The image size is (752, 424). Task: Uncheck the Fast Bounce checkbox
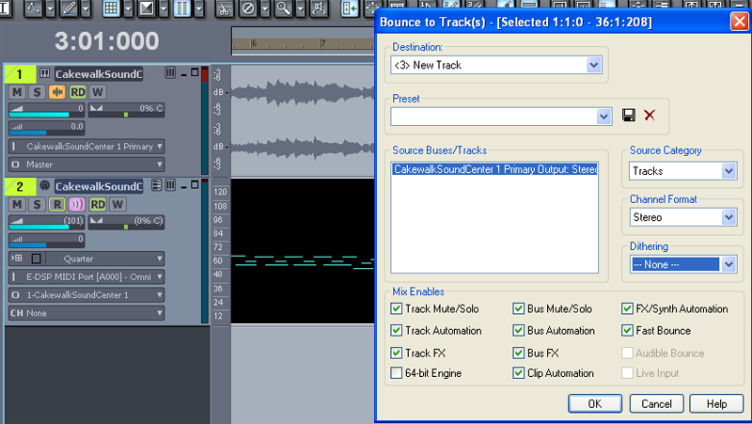click(x=628, y=331)
